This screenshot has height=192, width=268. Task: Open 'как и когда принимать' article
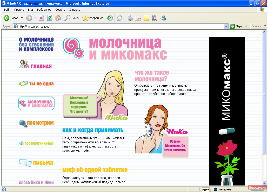point(93,130)
